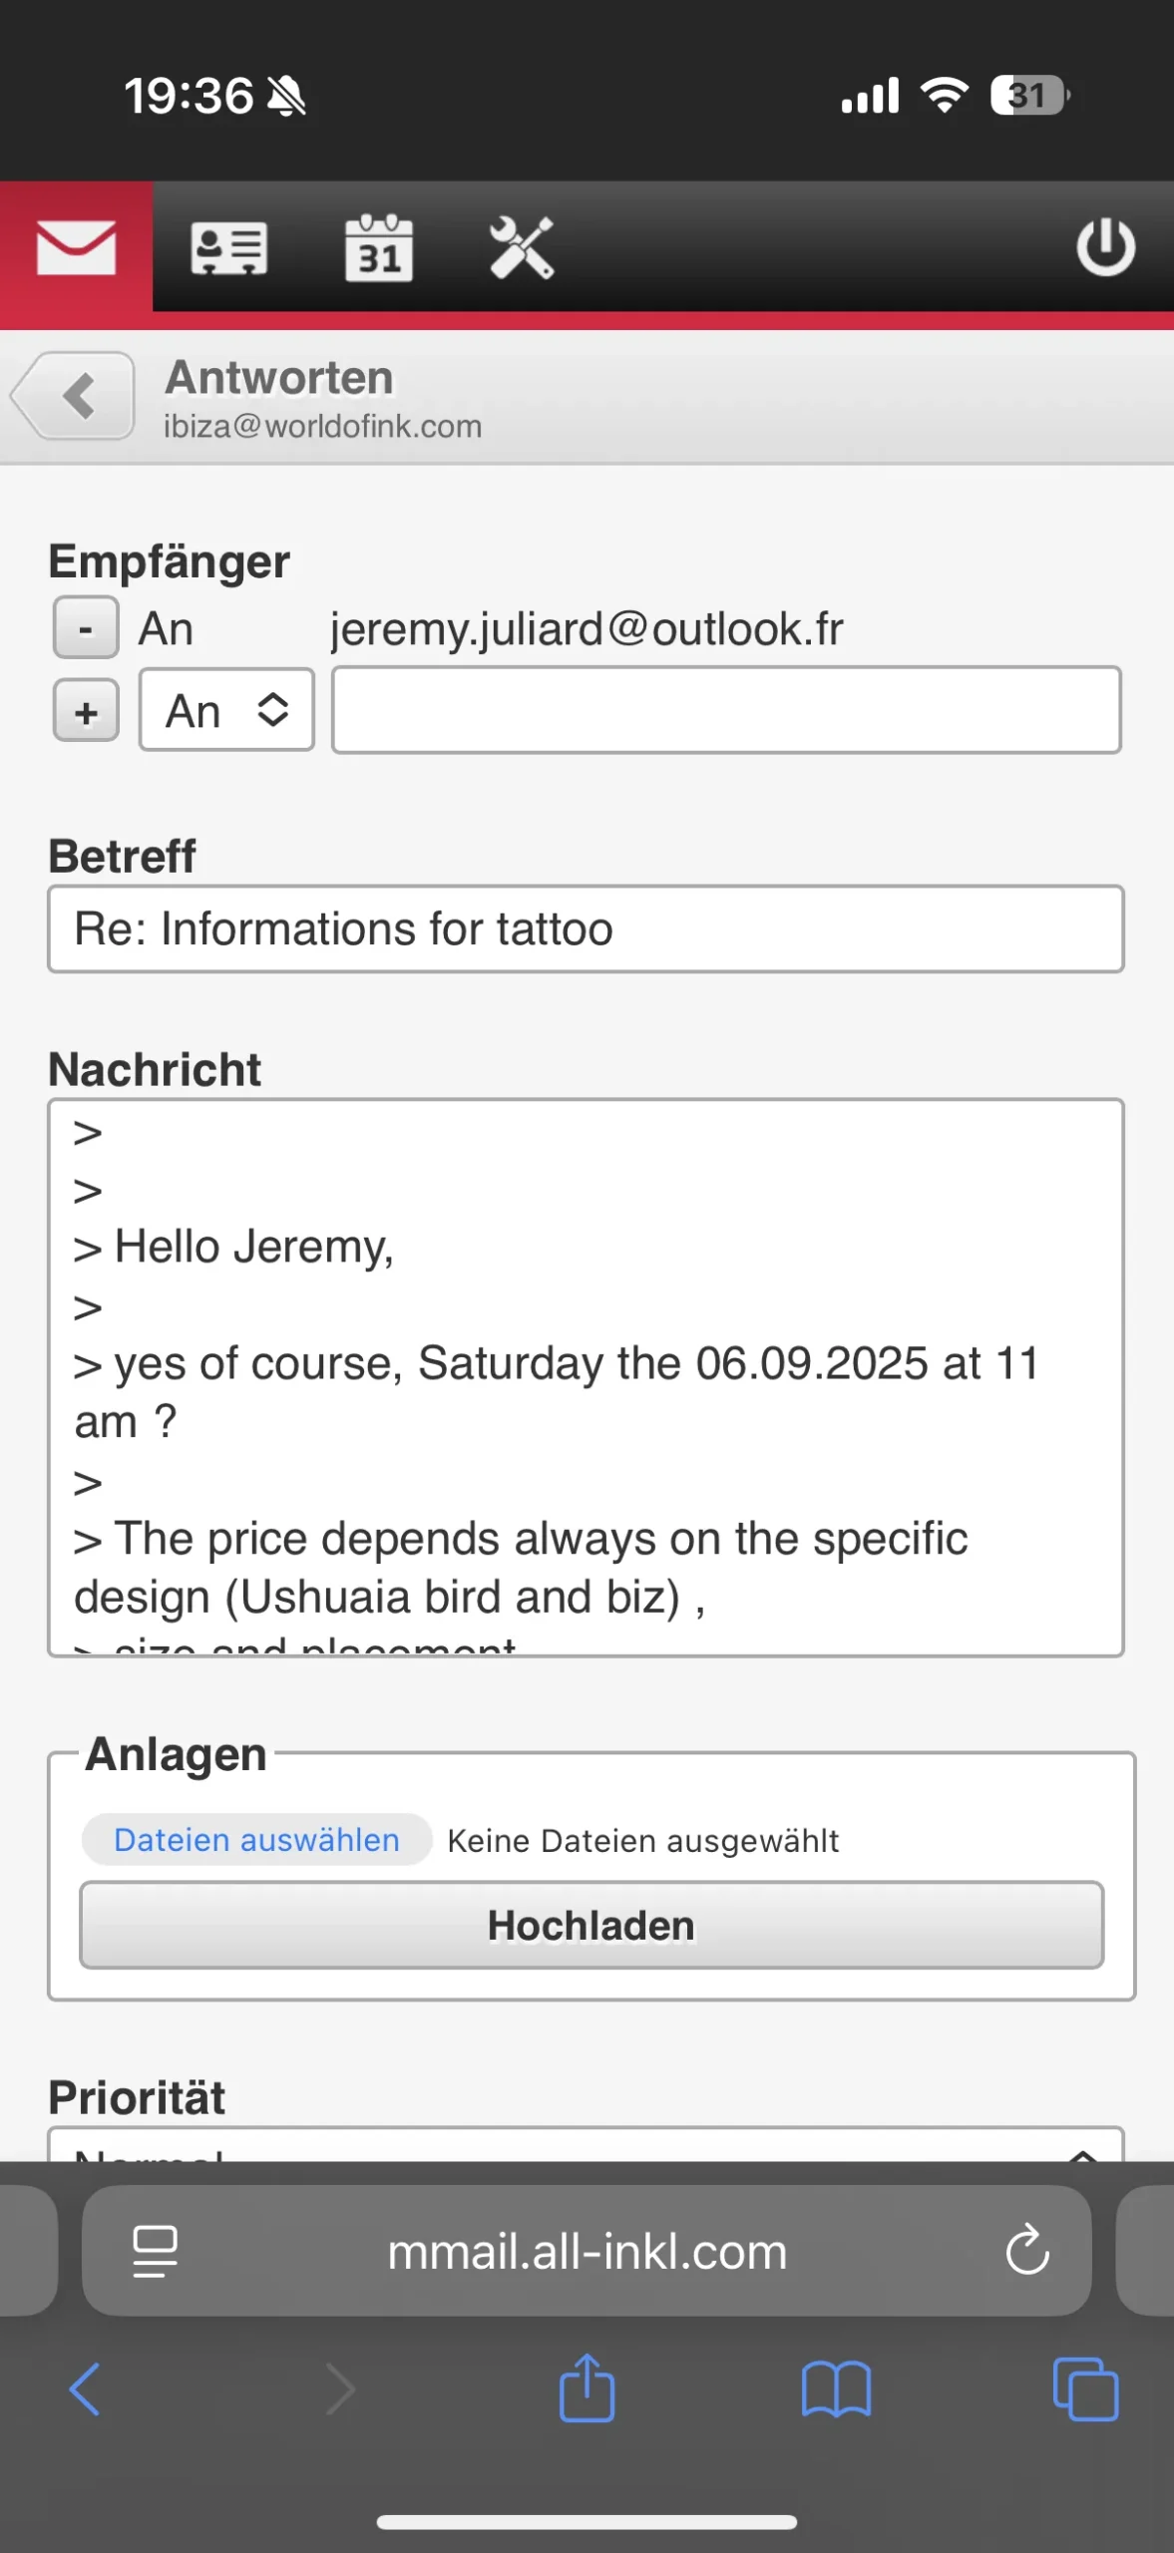
Task: Open the Priorität dropdown
Action: [x=587, y=2146]
